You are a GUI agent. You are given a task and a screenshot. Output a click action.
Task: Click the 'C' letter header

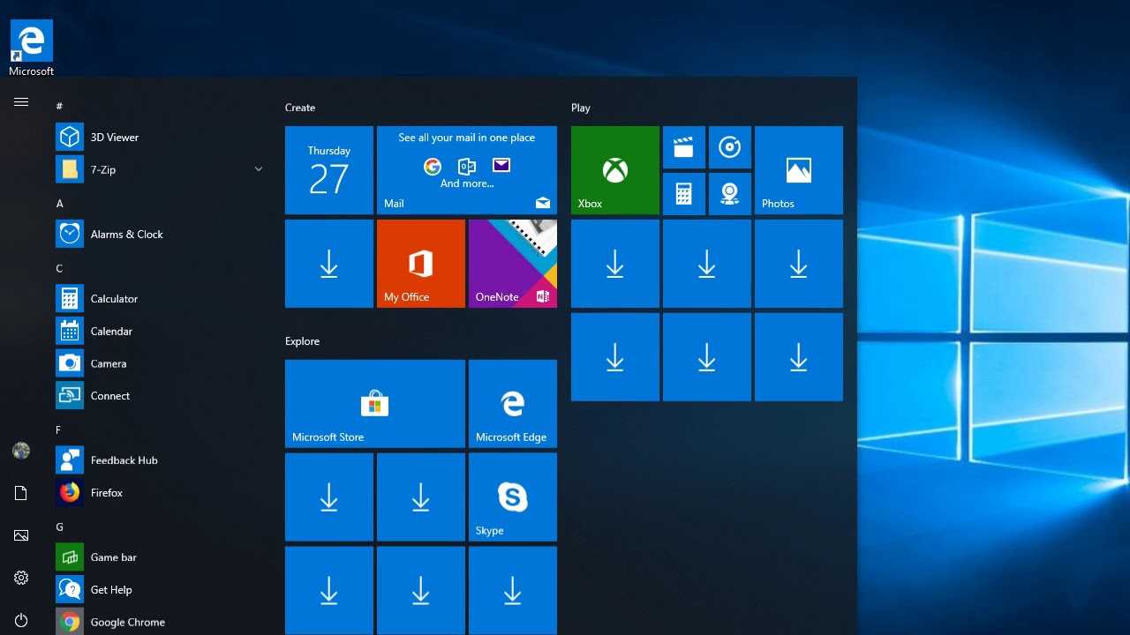[x=59, y=268]
